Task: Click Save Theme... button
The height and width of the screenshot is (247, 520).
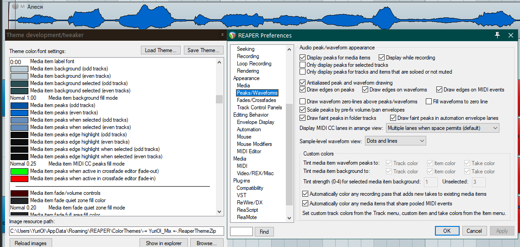Action: tap(204, 50)
